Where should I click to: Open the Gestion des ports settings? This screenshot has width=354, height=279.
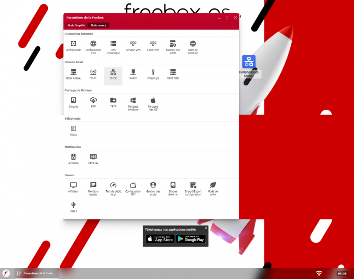(173, 46)
